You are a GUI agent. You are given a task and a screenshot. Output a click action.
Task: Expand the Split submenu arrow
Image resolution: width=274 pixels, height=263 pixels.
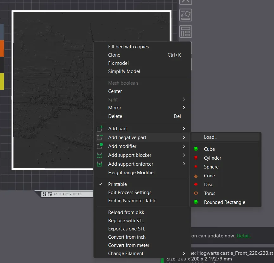(184, 99)
